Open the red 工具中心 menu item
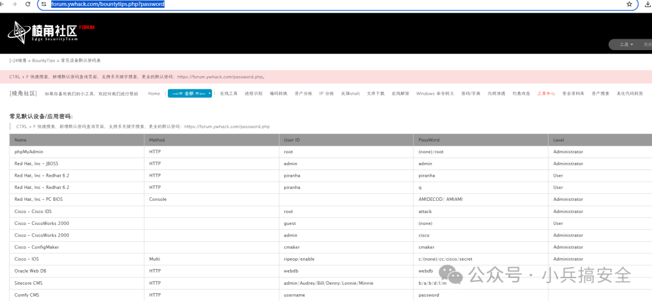The image size is (652, 301). pos(546,93)
